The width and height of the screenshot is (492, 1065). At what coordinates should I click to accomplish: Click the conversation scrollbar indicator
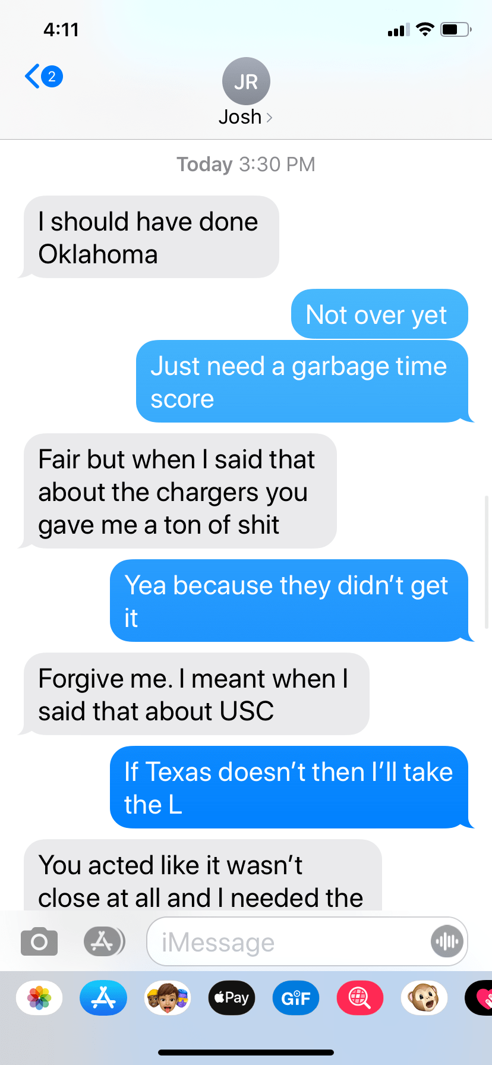coord(487,562)
